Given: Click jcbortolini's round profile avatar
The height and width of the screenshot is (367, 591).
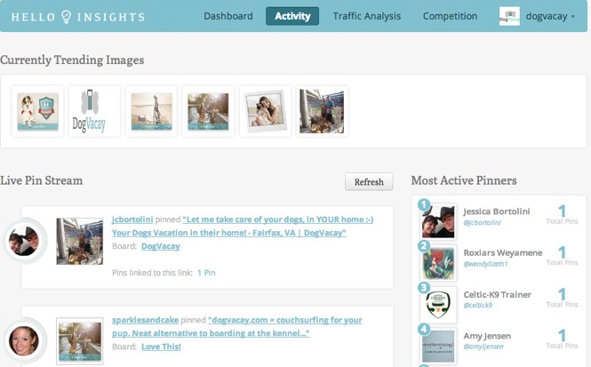Looking at the screenshot, I should tap(24, 240).
